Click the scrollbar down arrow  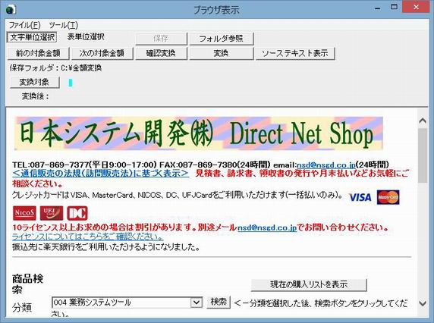click(423, 303)
